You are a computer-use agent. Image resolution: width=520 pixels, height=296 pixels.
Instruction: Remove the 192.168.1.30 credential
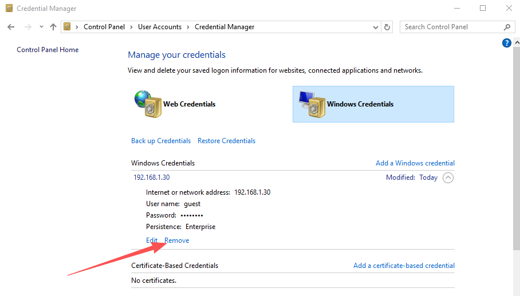(177, 240)
